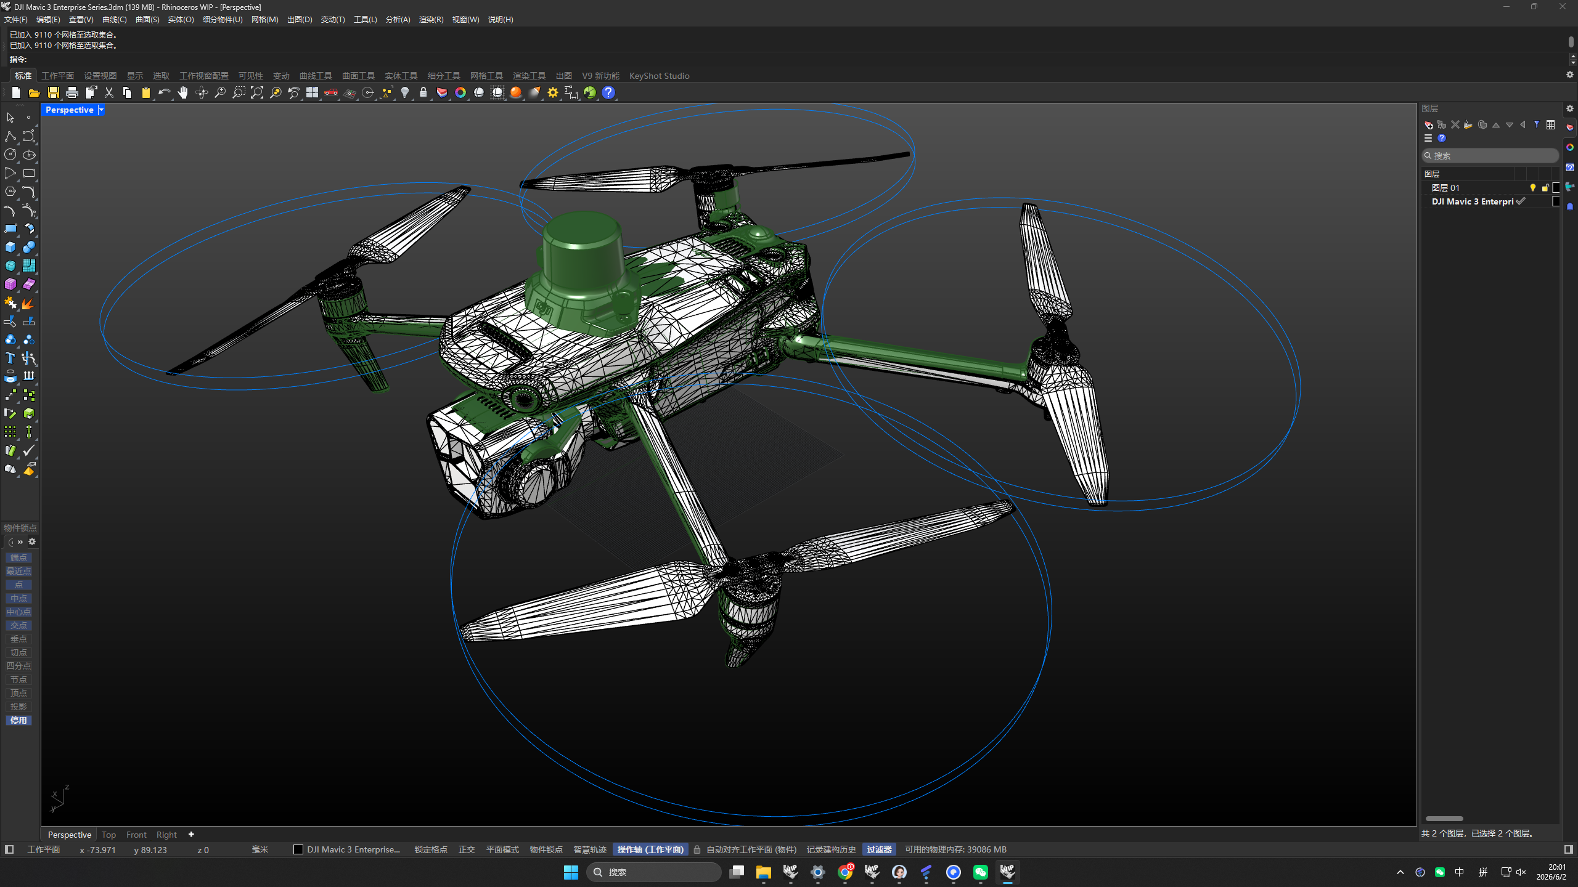Image resolution: width=1578 pixels, height=887 pixels.
Task: Click the color swatch of 图层 01
Action: (x=1556, y=188)
